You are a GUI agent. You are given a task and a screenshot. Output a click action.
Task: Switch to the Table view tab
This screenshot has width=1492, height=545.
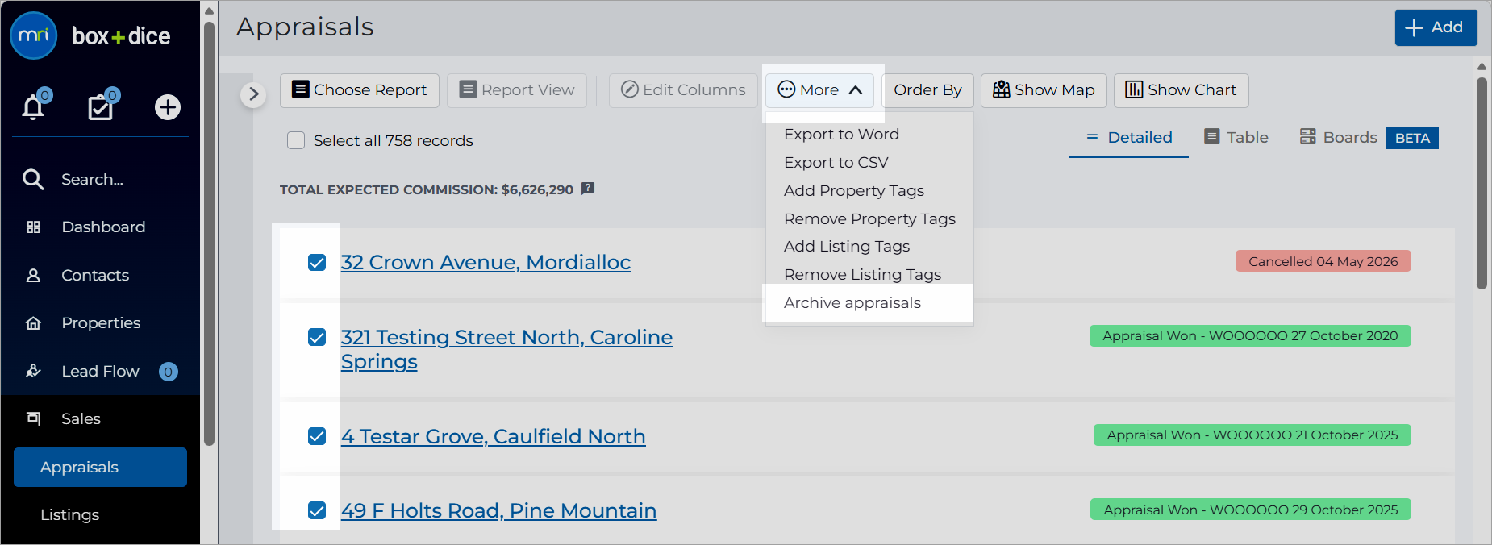tap(1236, 137)
